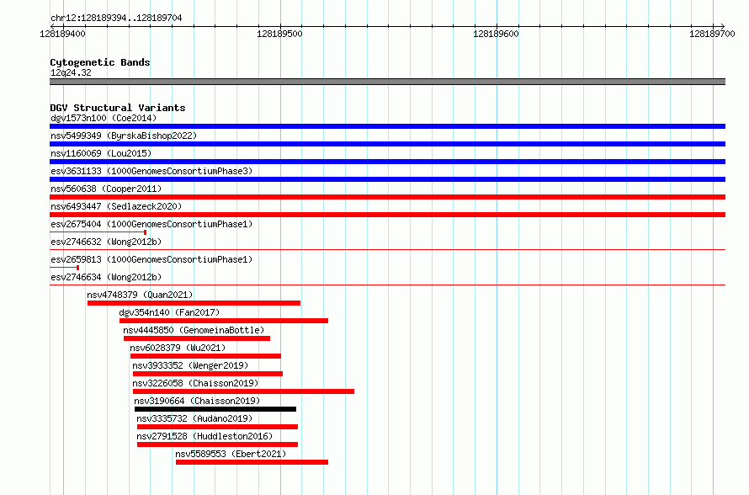Open nsv3190664 (Chaisson2019) variant label

point(197,401)
